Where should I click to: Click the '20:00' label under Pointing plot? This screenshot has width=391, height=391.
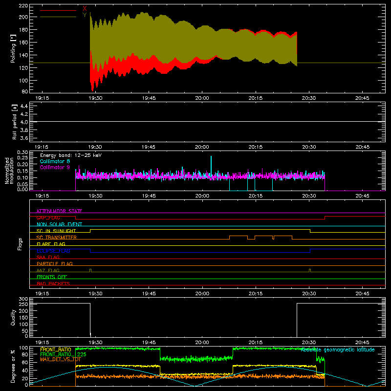(202, 98)
